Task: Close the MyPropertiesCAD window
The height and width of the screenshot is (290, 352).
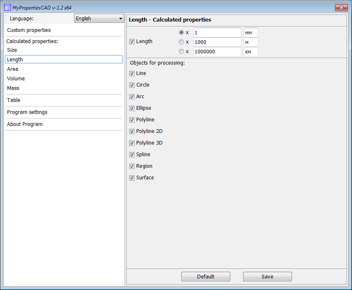Action: tap(341, 7)
